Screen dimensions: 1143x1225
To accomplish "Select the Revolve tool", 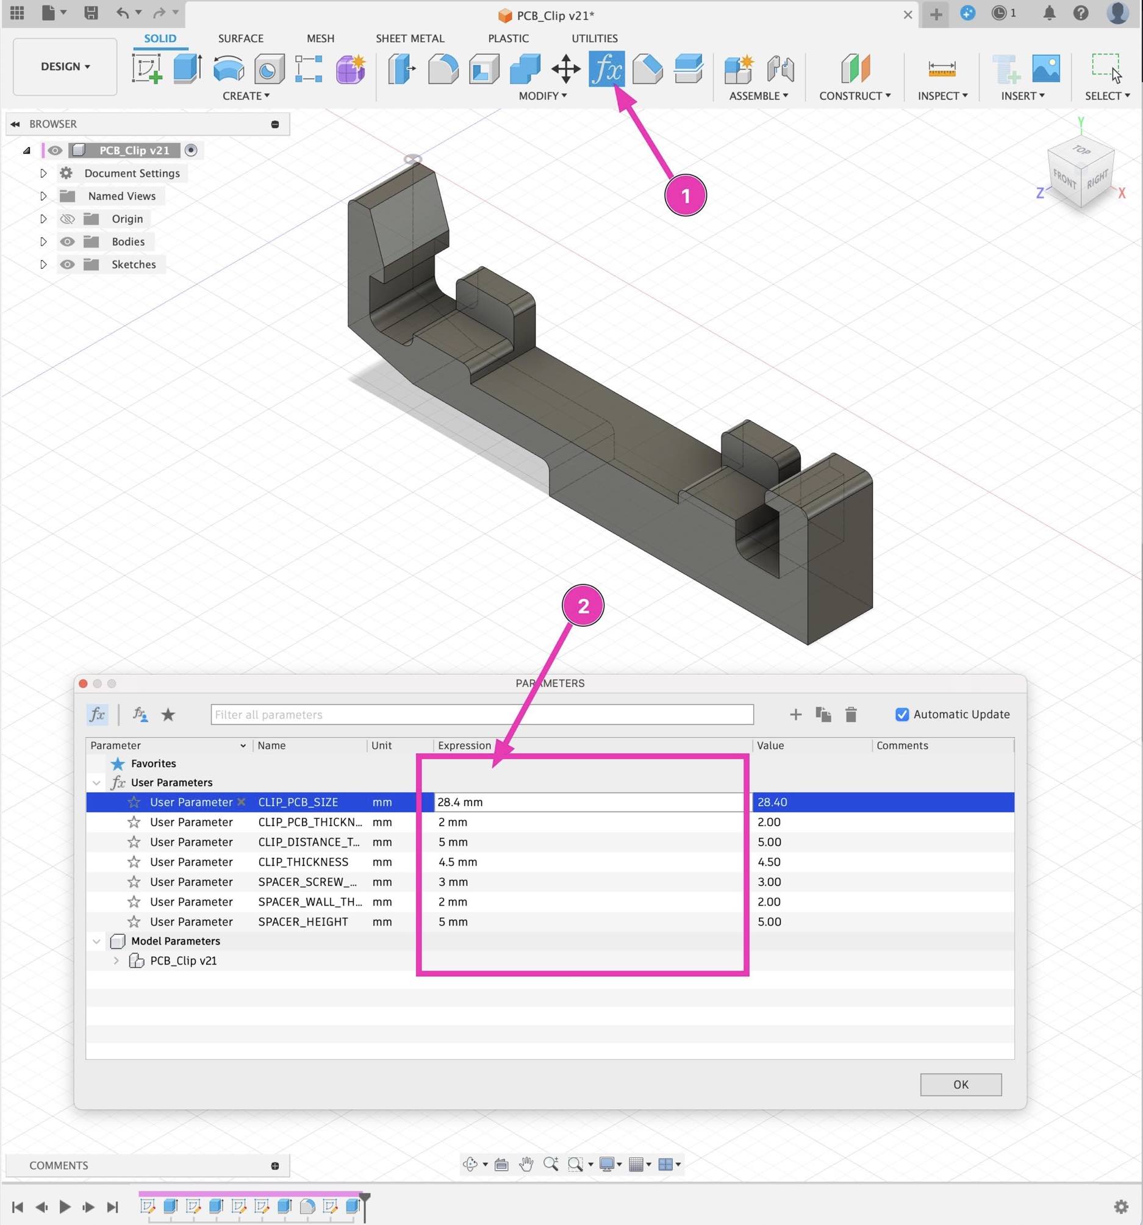I will pos(228,68).
